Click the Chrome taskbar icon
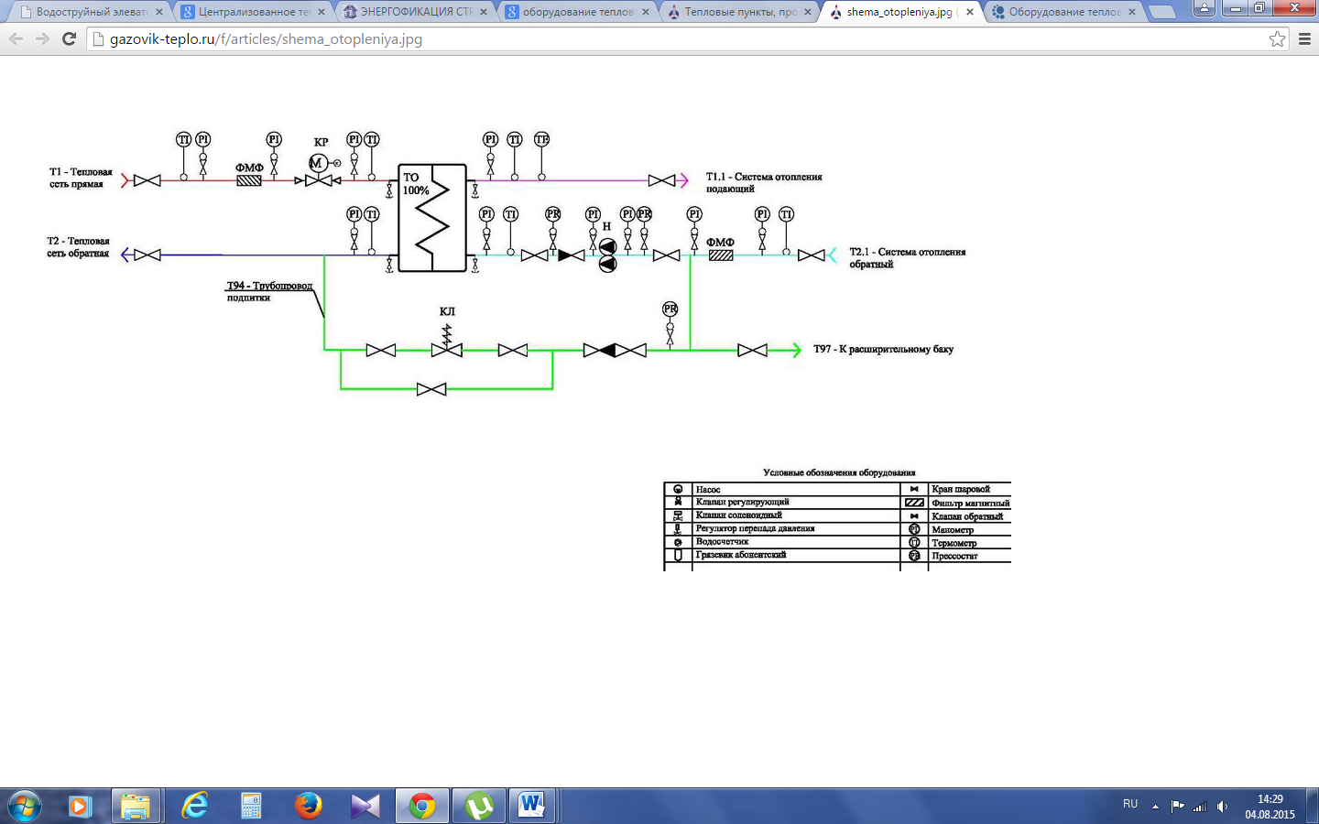1319x824 pixels. (421, 806)
